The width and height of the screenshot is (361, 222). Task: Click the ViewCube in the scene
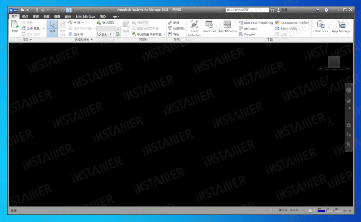pos(334,62)
